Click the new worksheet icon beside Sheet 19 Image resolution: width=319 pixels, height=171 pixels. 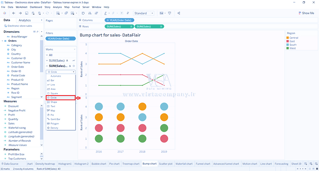(306, 164)
